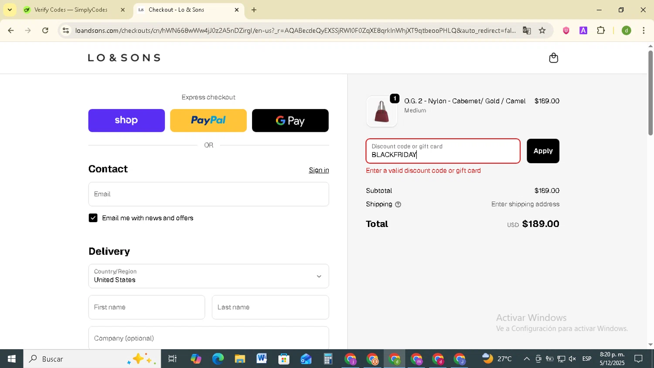
Task: Open Microsoft Store from the taskbar
Action: 284,359
